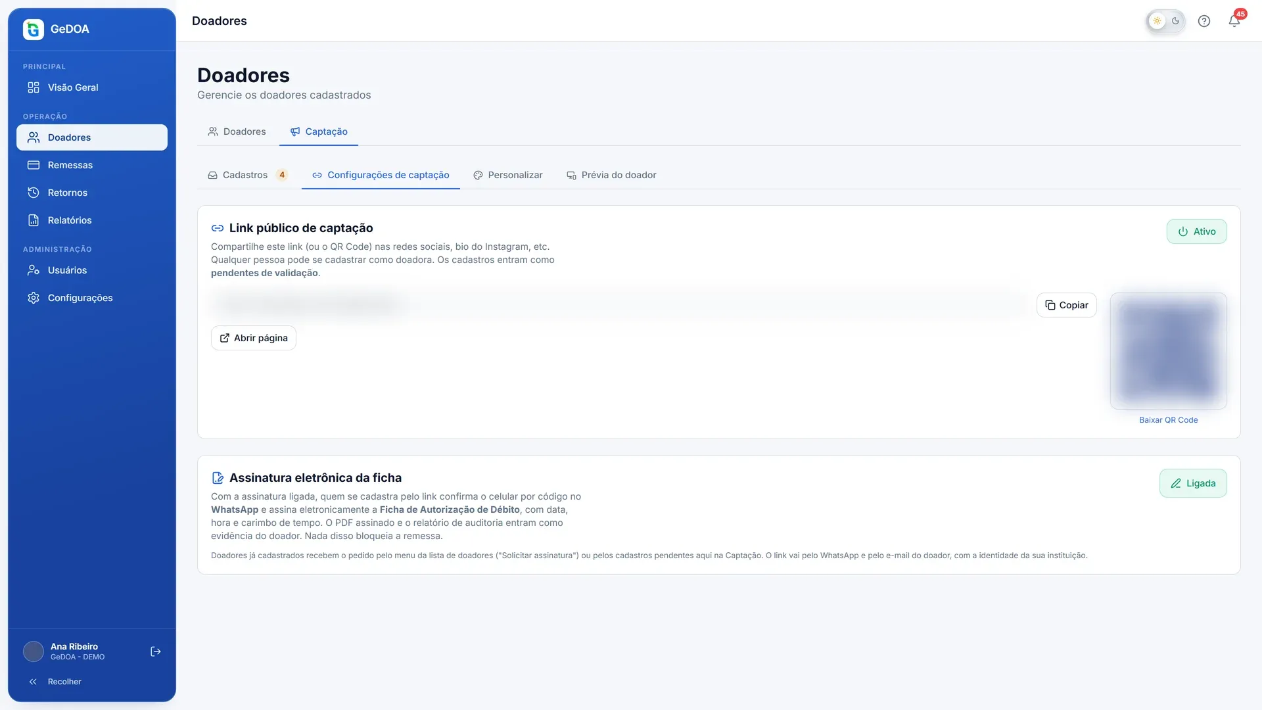This screenshot has width=1262, height=710.
Task: Open notifications bell with 45 badge
Action: pos(1234,21)
